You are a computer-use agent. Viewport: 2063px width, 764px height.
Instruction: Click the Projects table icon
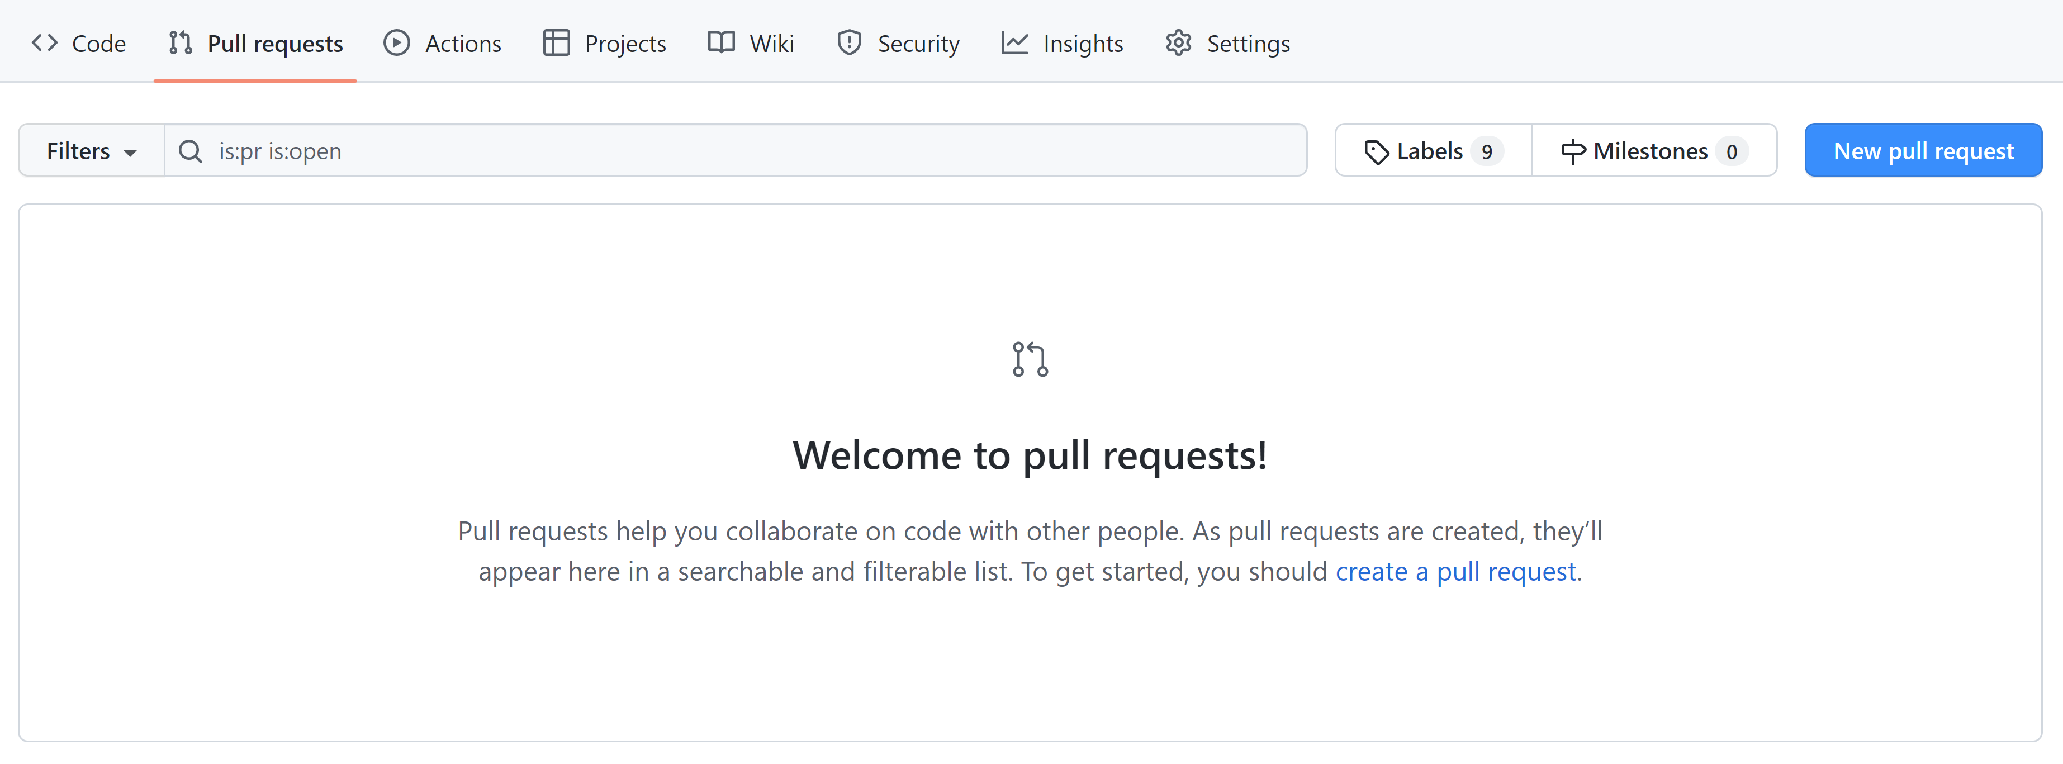tap(556, 42)
